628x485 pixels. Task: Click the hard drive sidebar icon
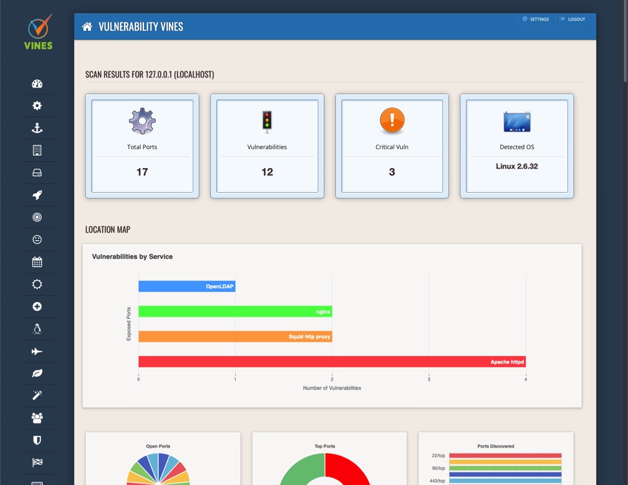pos(37,172)
